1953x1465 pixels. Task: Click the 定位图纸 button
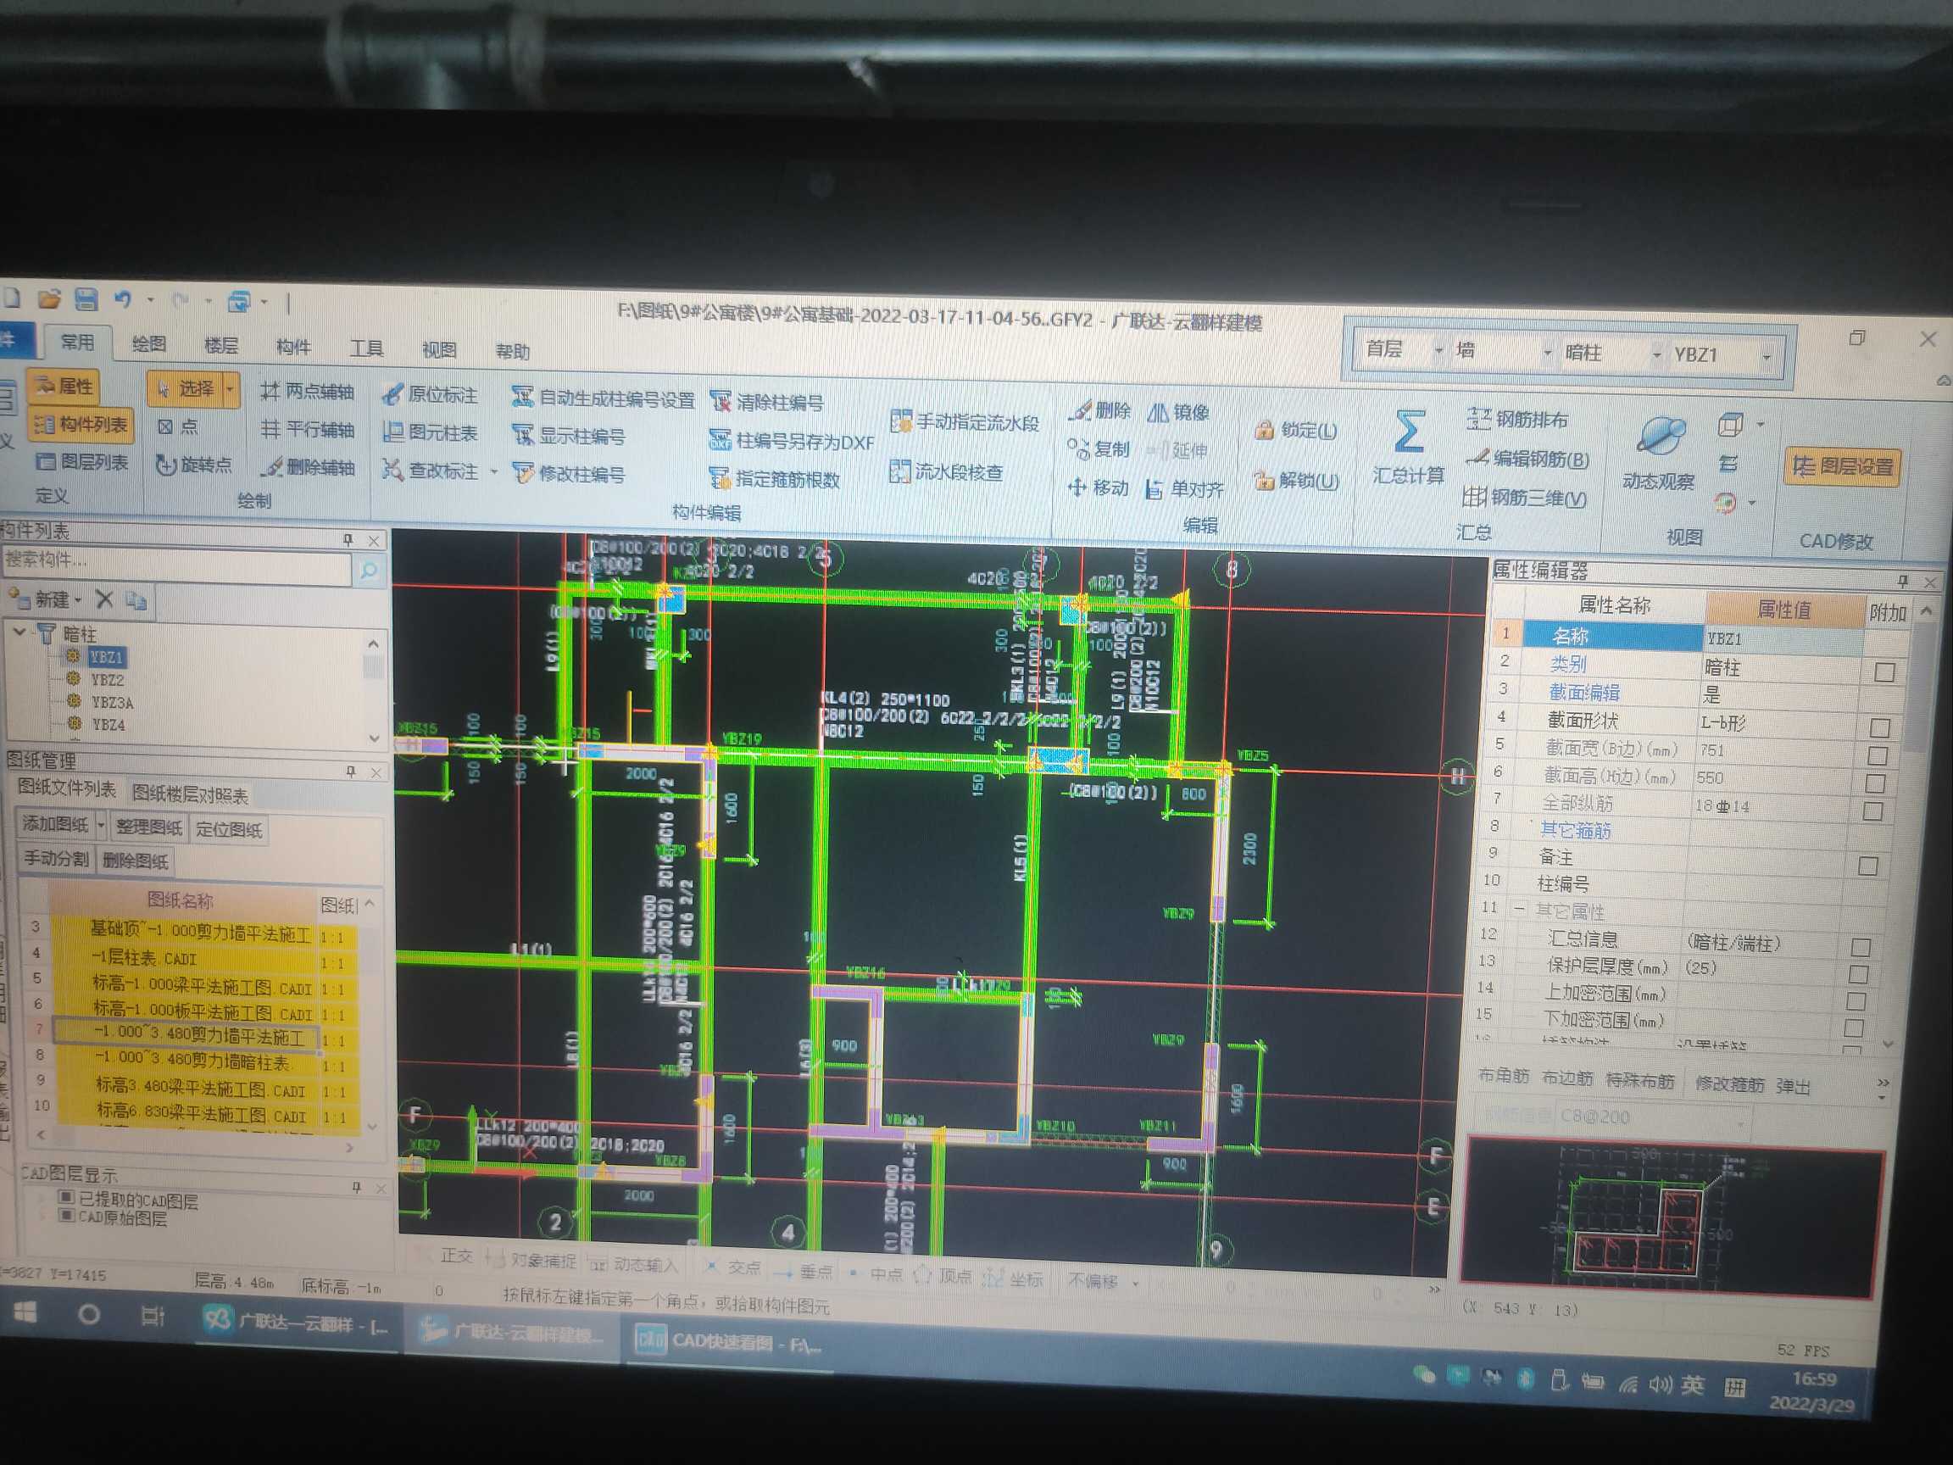229,828
